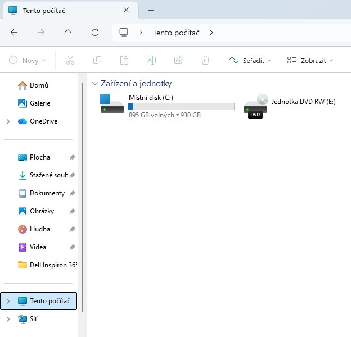
Task: Click the Copy toolbar icon
Action: [x=97, y=60]
